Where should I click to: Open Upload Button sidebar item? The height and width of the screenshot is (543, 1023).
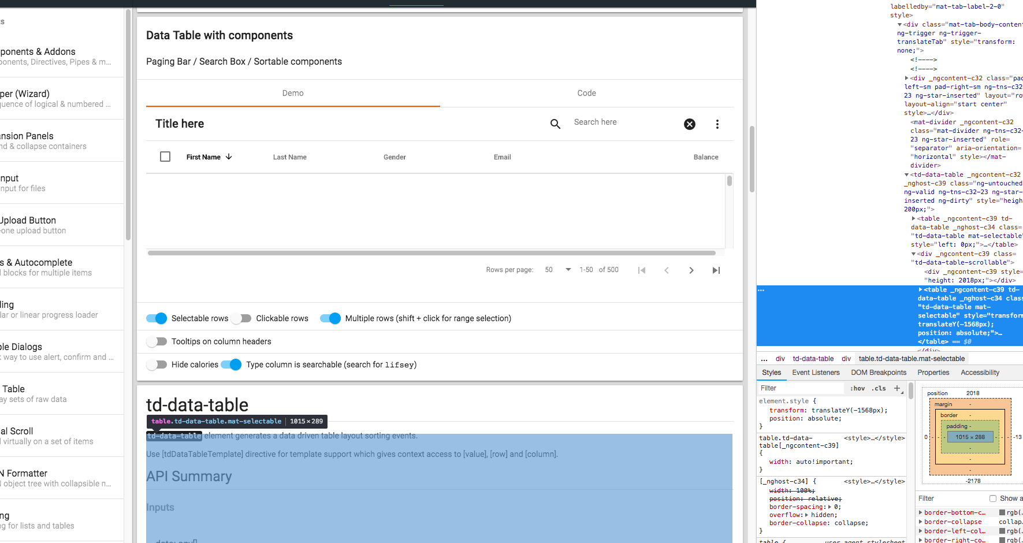[62, 225]
